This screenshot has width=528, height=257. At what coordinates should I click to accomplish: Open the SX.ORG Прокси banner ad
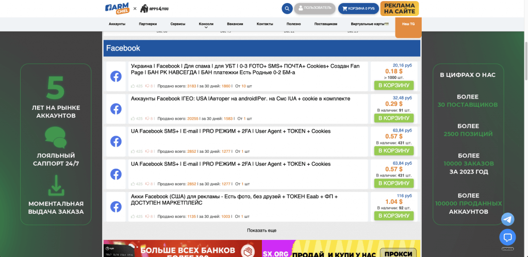(341, 249)
